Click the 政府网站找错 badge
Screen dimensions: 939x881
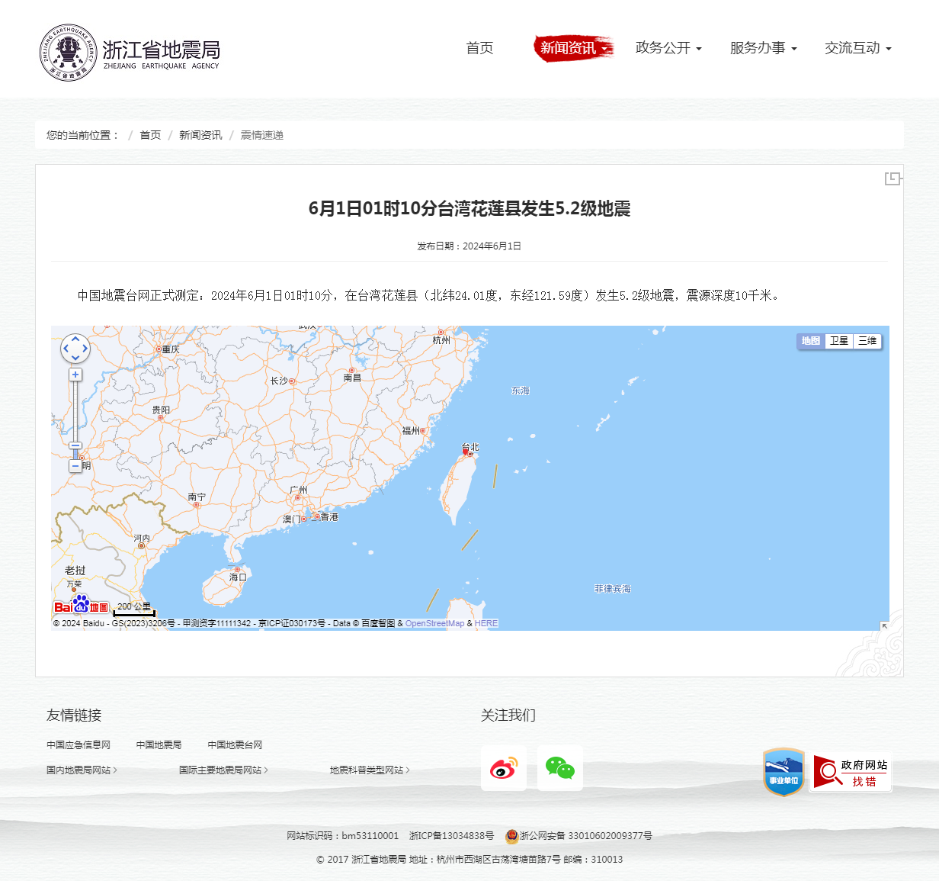click(x=850, y=772)
